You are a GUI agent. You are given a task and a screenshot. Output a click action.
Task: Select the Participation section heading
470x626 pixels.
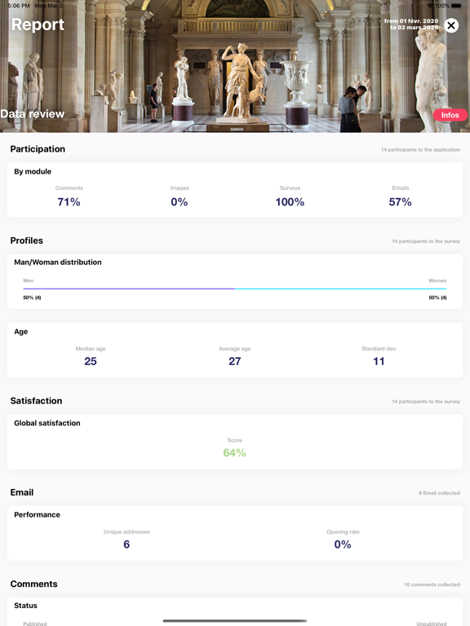38,149
